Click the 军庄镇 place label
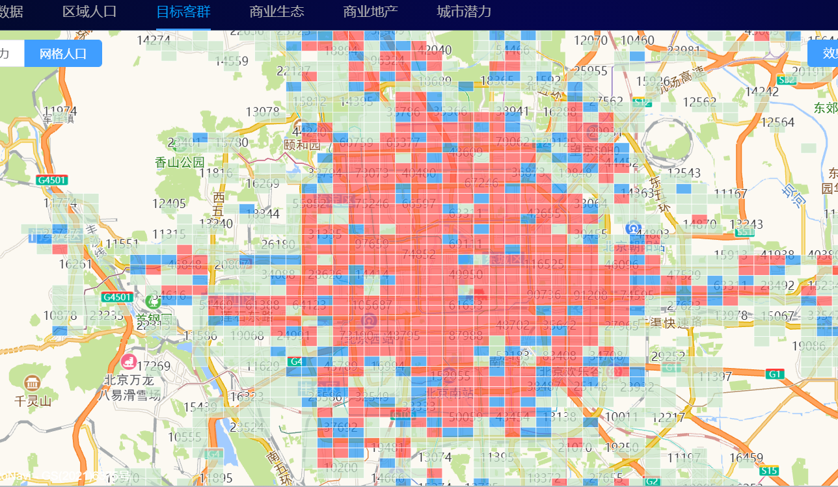Screen dimensions: 838x487 point(59,119)
